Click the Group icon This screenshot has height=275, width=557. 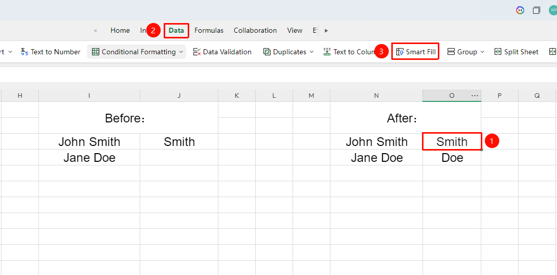click(x=451, y=52)
